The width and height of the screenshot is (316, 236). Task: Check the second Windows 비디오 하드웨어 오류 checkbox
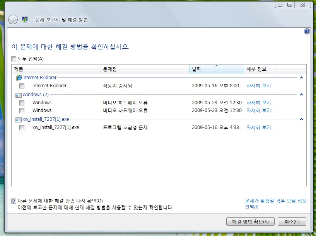click(x=22, y=110)
